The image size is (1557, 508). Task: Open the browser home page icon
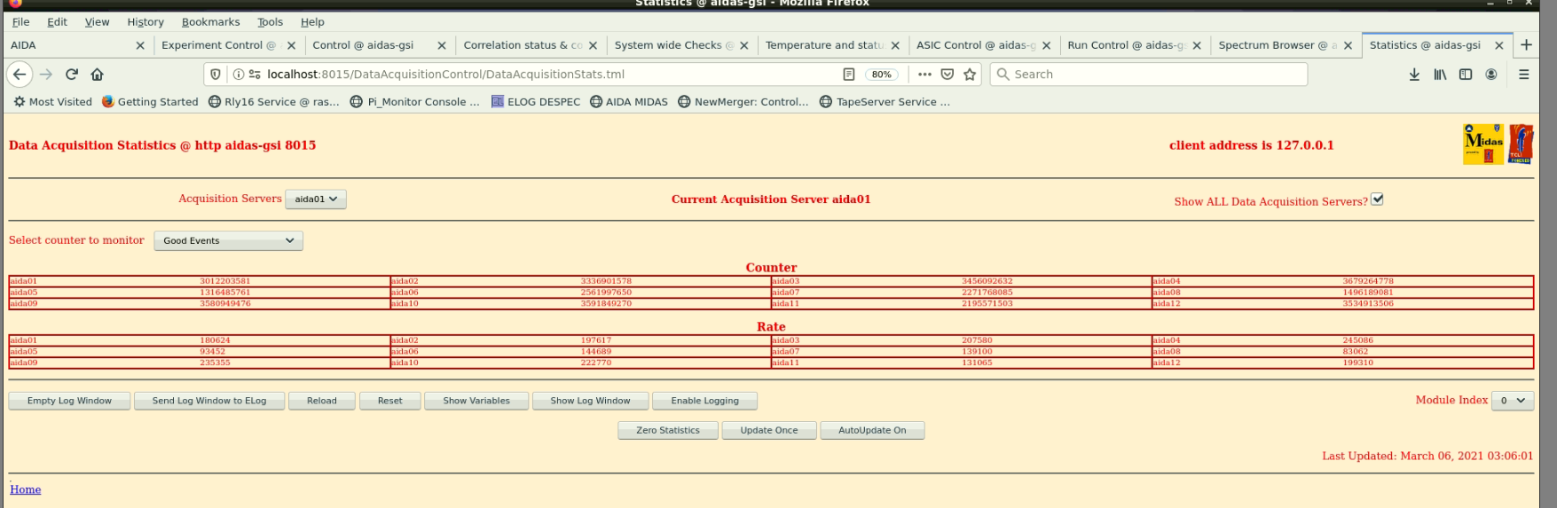(98, 74)
